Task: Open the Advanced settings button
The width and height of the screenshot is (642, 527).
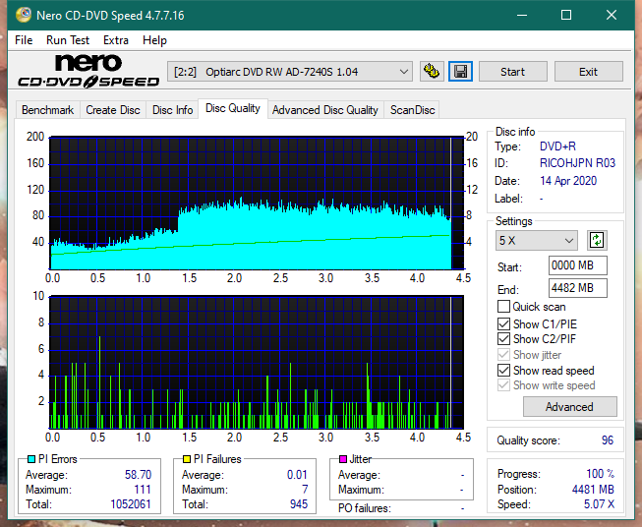Action: click(569, 407)
